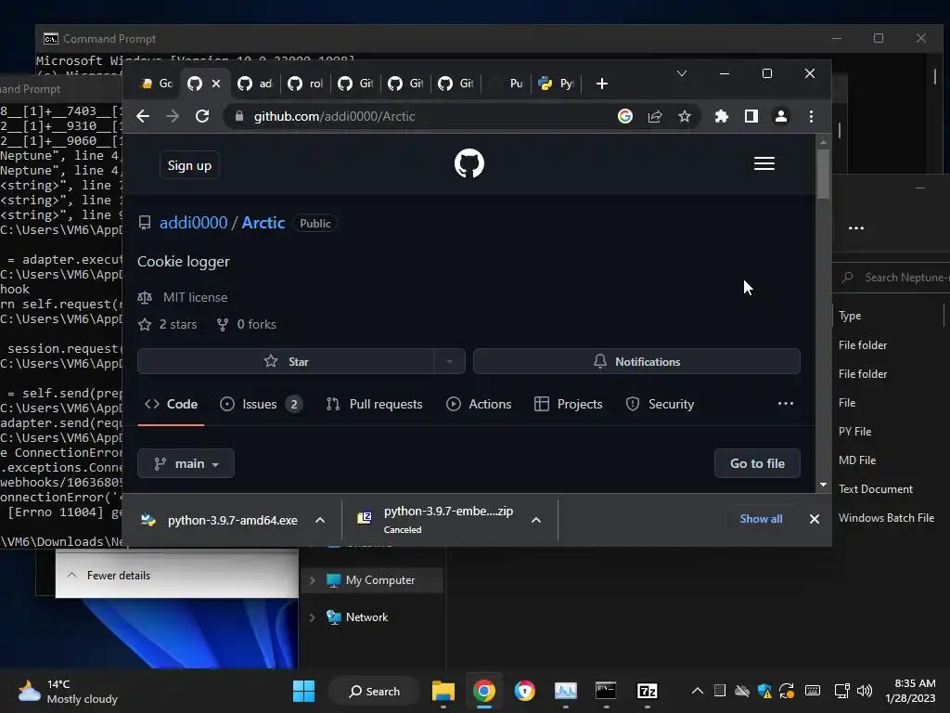Switch to the first 'Gc' tab

pyautogui.click(x=156, y=84)
